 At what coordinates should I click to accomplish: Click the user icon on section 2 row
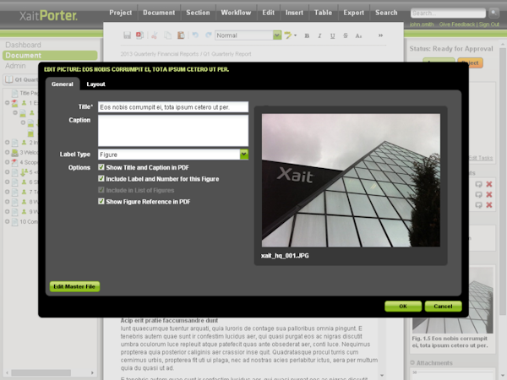click(x=24, y=142)
